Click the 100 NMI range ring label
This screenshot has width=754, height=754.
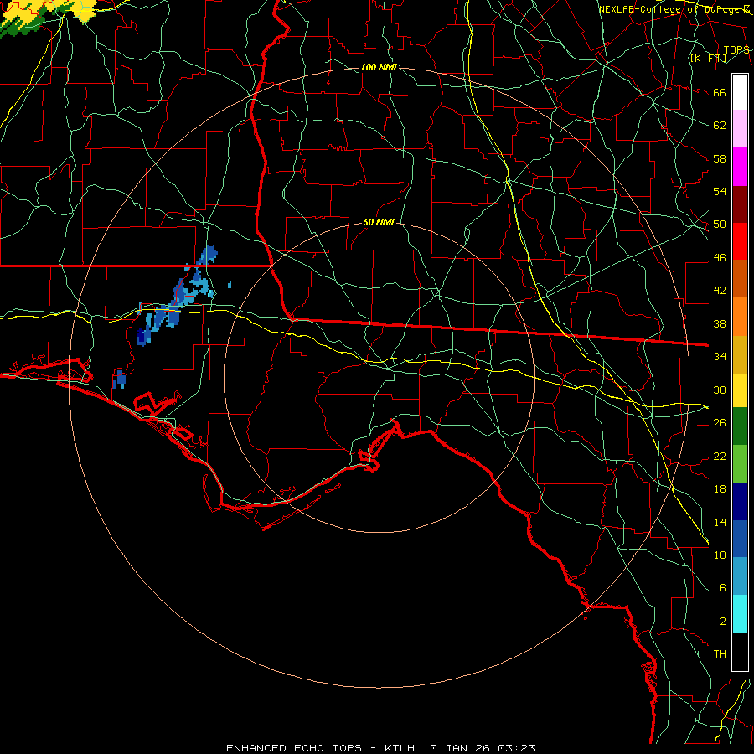pos(379,67)
